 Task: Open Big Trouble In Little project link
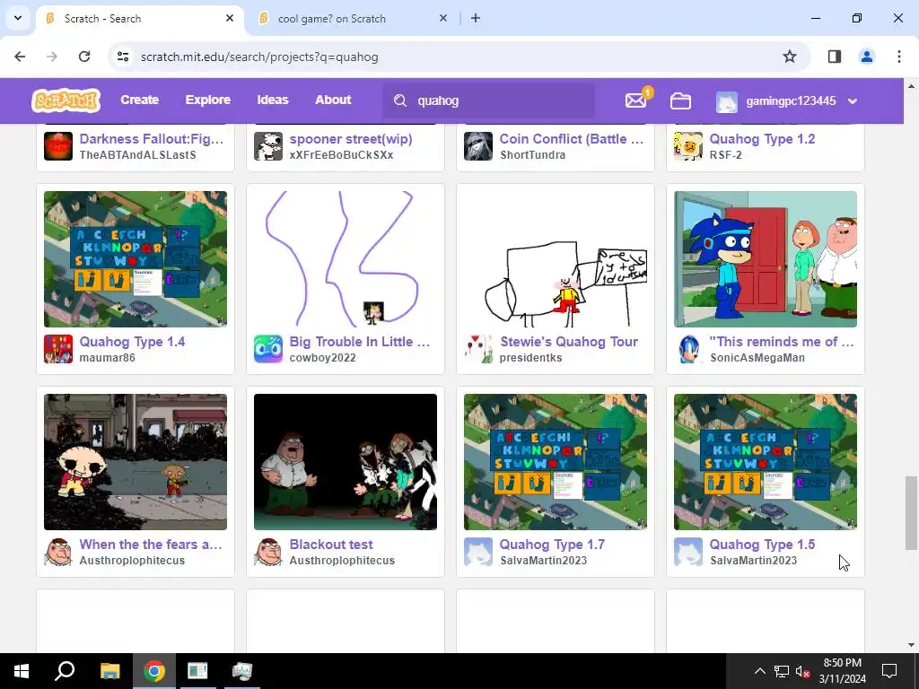point(360,342)
